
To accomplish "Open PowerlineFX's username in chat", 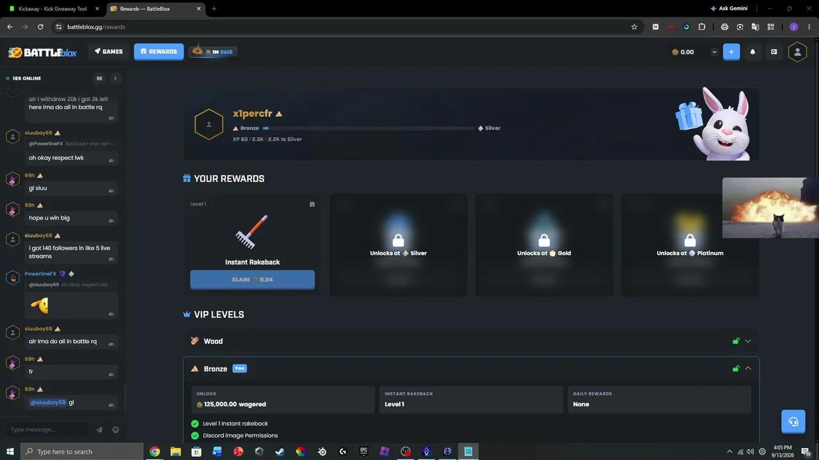I will coord(40,273).
